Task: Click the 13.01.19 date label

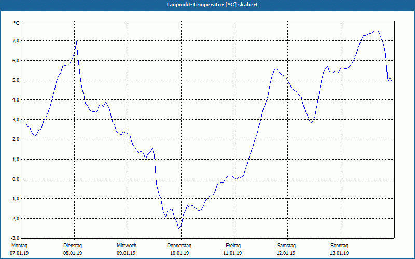Action: (x=339, y=253)
